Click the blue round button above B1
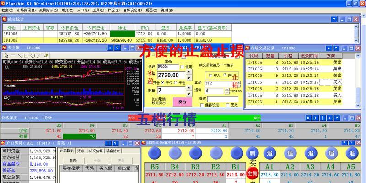 click(237, 153)
